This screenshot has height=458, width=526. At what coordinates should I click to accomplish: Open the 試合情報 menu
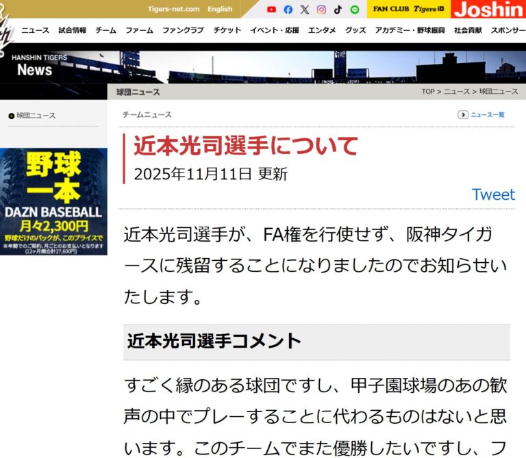click(x=72, y=31)
